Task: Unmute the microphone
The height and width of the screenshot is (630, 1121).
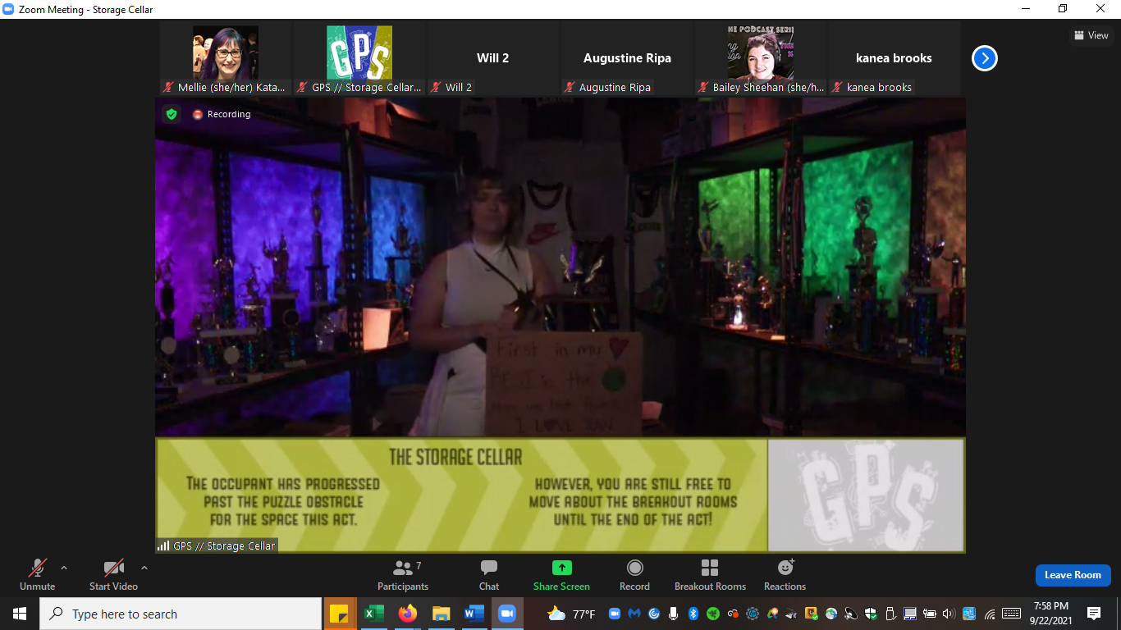Action: click(38, 574)
